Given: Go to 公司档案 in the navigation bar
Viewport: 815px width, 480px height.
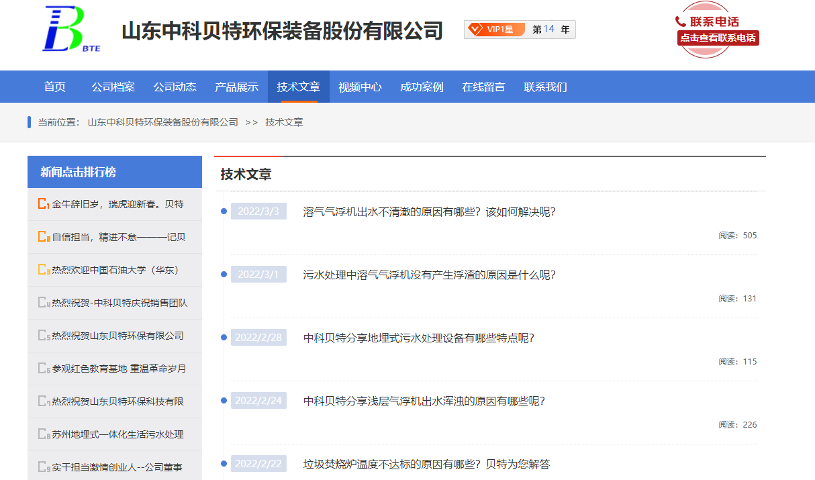Looking at the screenshot, I should 113,87.
